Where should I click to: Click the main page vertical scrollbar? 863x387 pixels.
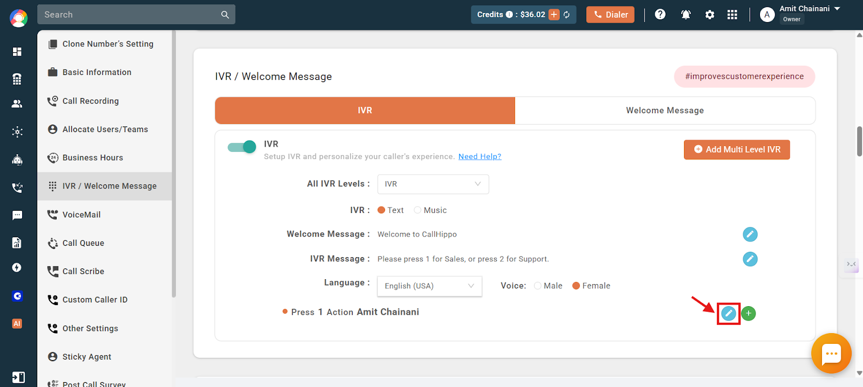pyautogui.click(x=859, y=141)
